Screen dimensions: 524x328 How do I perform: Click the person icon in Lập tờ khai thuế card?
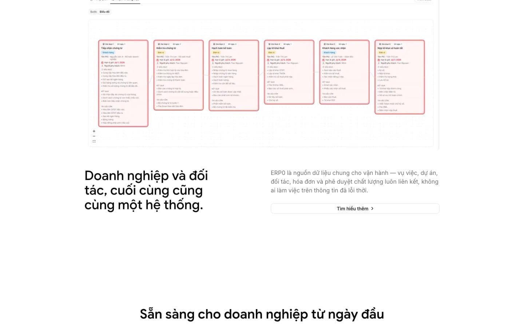[x=268, y=63]
